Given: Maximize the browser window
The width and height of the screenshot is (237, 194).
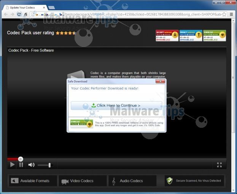Looking at the screenshot, I should click(x=222, y=2).
